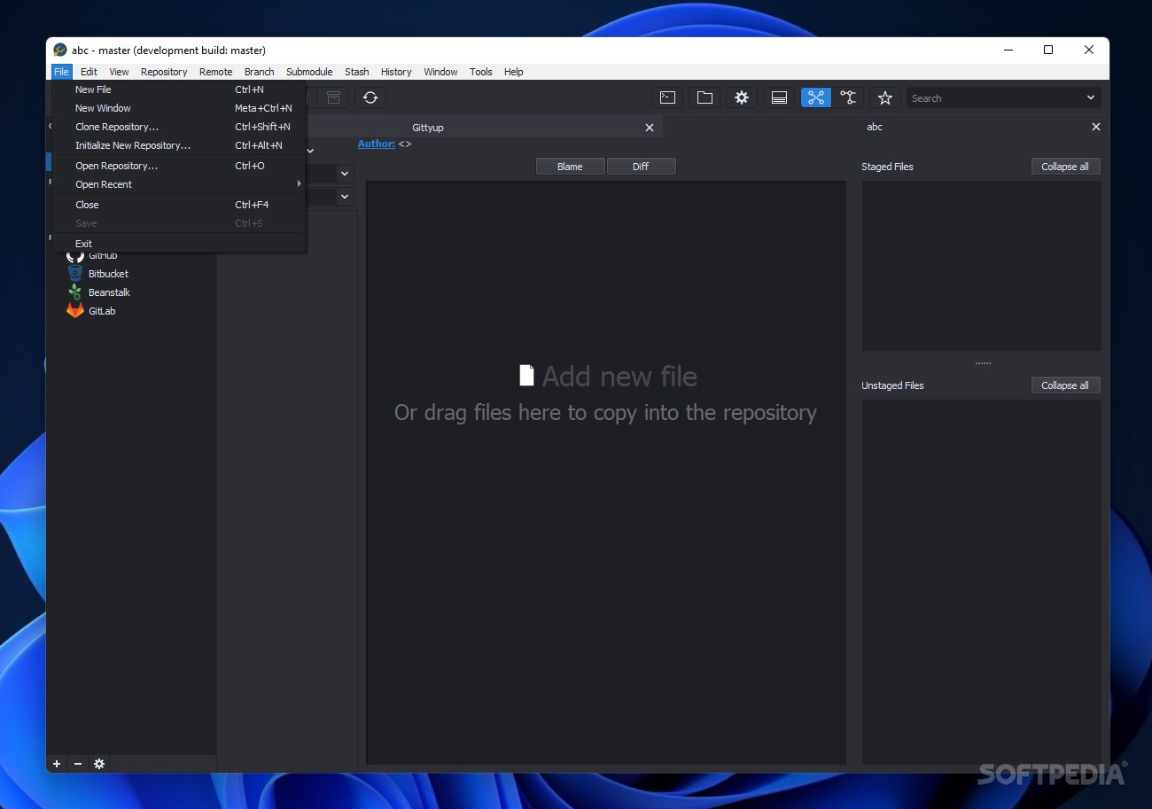Open the Edit menu

click(x=89, y=72)
